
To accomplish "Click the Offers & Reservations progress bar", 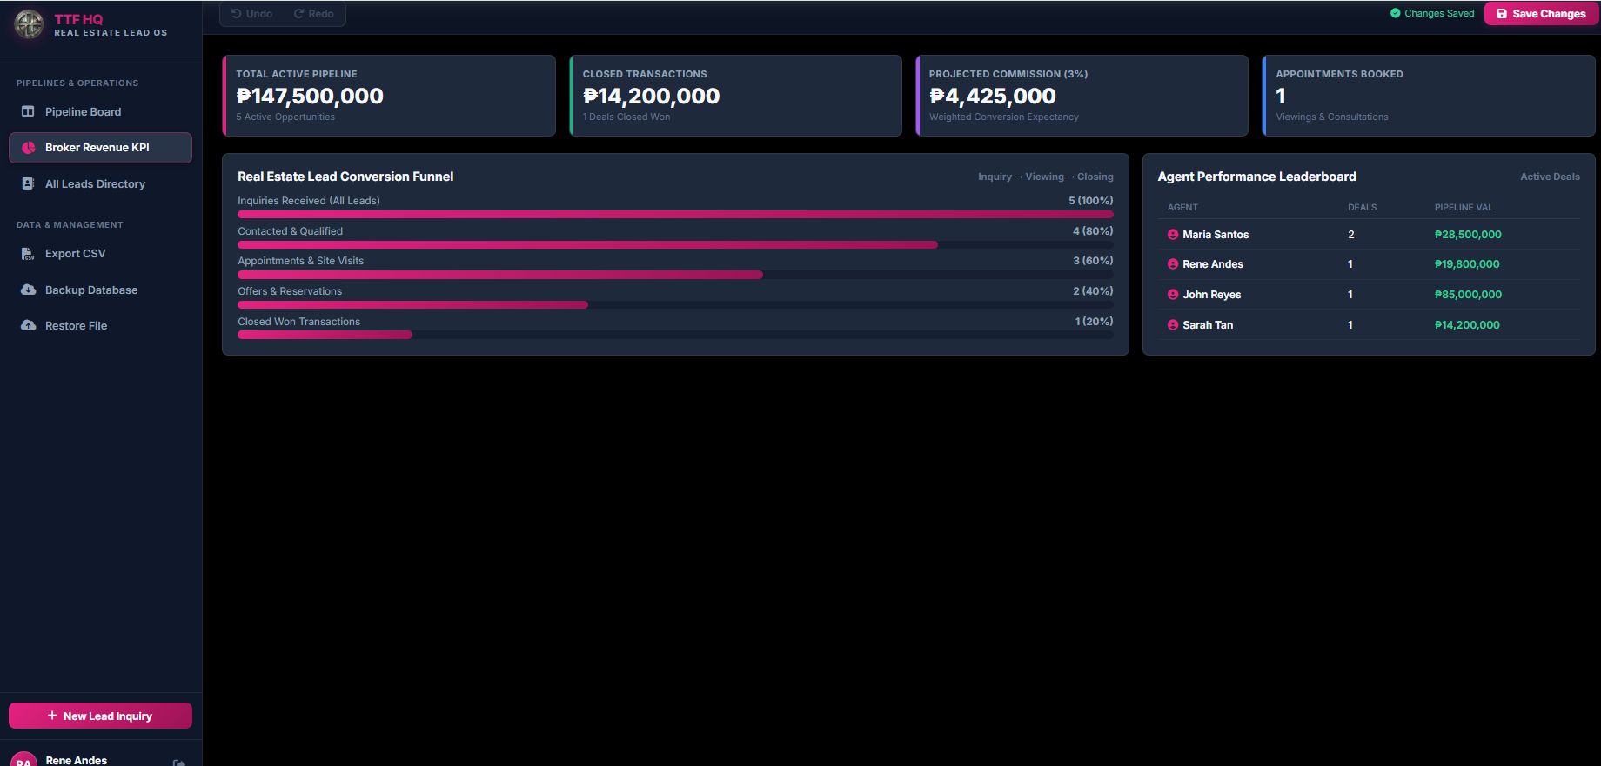I will (x=675, y=305).
